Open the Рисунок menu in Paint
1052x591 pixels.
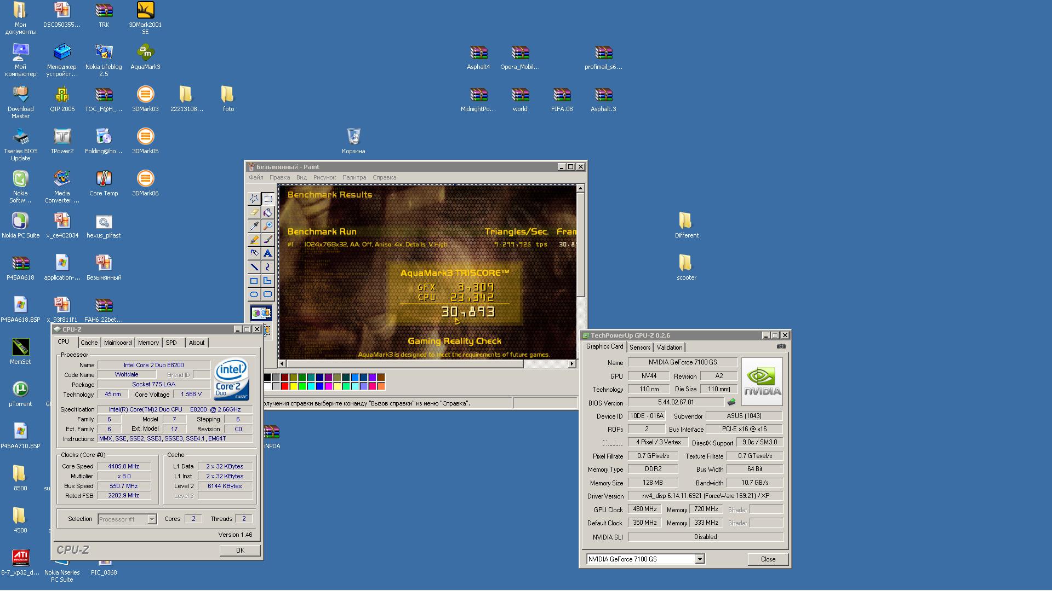[324, 177]
